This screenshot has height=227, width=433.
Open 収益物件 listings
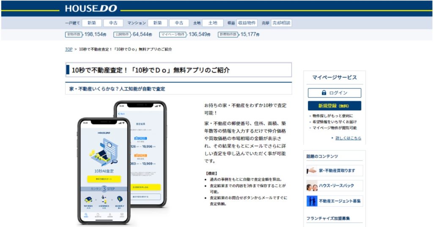[247, 23]
